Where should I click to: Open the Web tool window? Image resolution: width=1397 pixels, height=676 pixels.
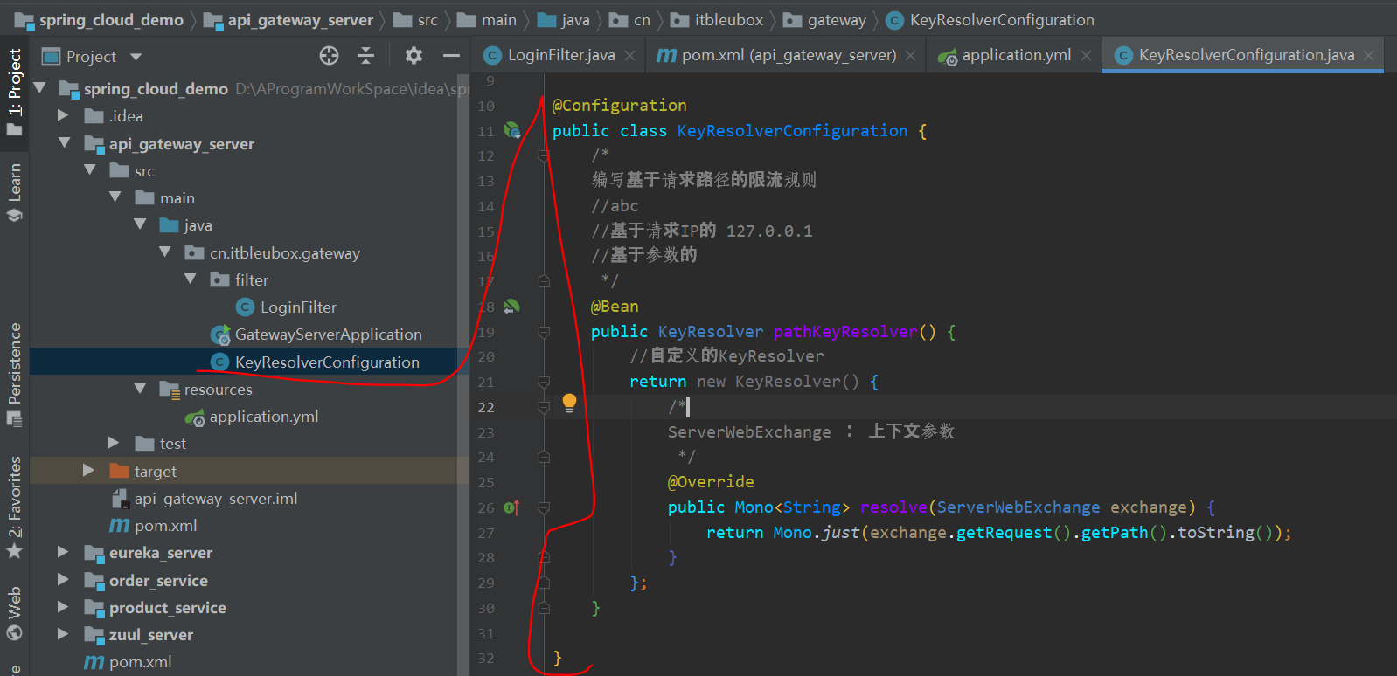click(x=14, y=614)
